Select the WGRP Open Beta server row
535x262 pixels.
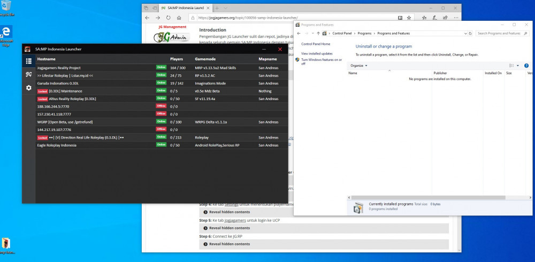[x=162, y=122]
